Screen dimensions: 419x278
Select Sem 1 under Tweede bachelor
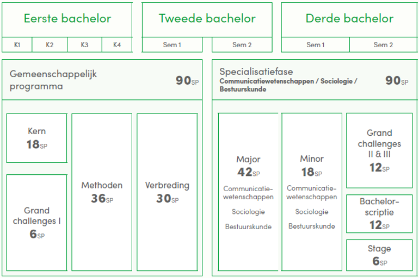point(172,45)
